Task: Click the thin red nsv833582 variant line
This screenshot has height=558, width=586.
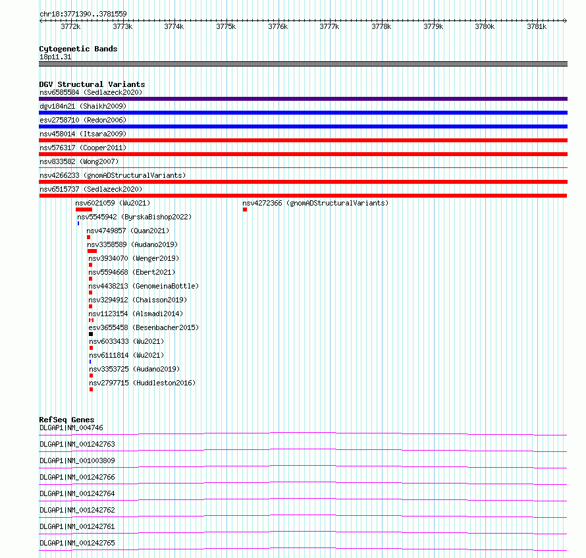Action: click(x=303, y=167)
